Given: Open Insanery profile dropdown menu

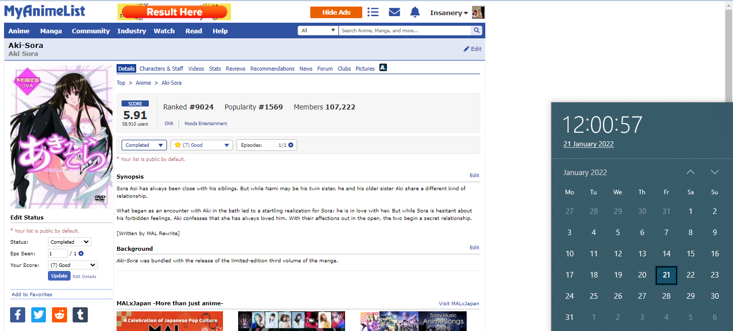Looking at the screenshot, I should 448,13.
